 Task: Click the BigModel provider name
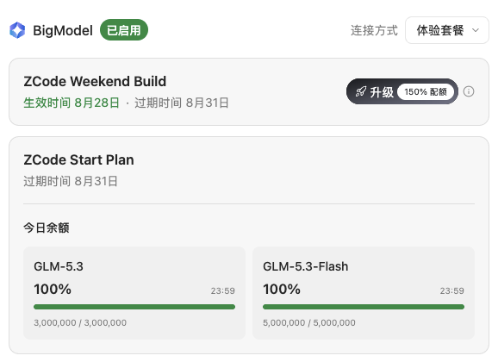click(63, 30)
